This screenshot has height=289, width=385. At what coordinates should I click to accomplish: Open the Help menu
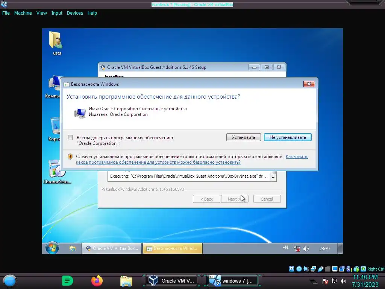(92, 13)
